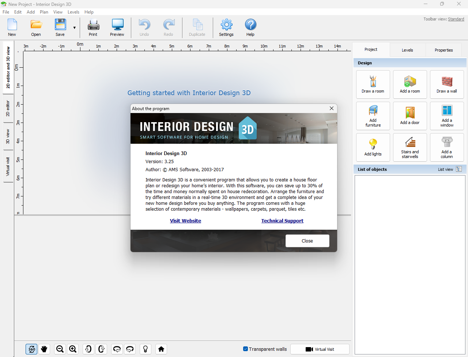The image size is (468, 357).
Task: Open the Edit menu
Action: click(18, 12)
